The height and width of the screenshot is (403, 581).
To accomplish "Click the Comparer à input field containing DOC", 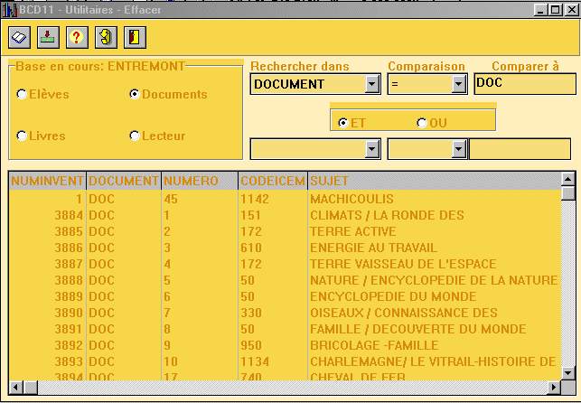I will coord(524,83).
